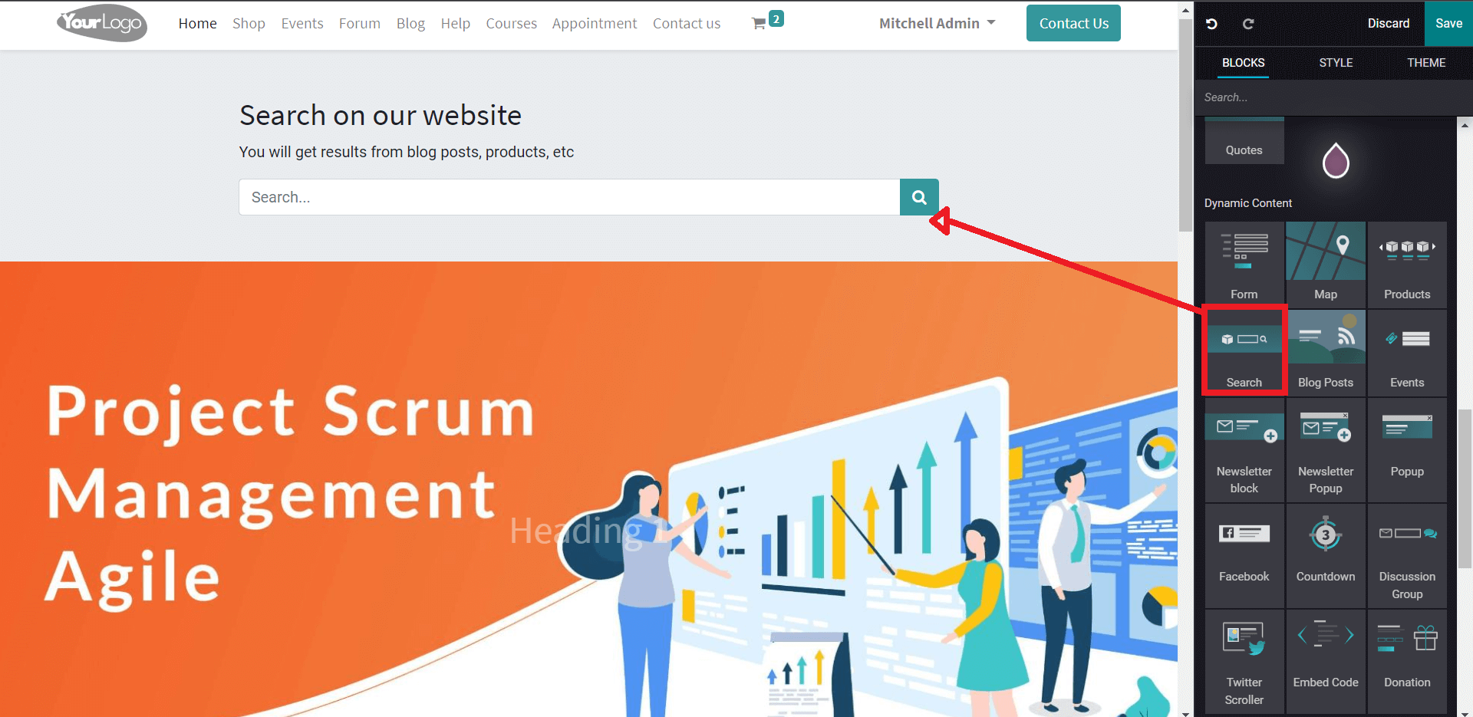
Task: Open the Shop menu item
Action: point(249,24)
